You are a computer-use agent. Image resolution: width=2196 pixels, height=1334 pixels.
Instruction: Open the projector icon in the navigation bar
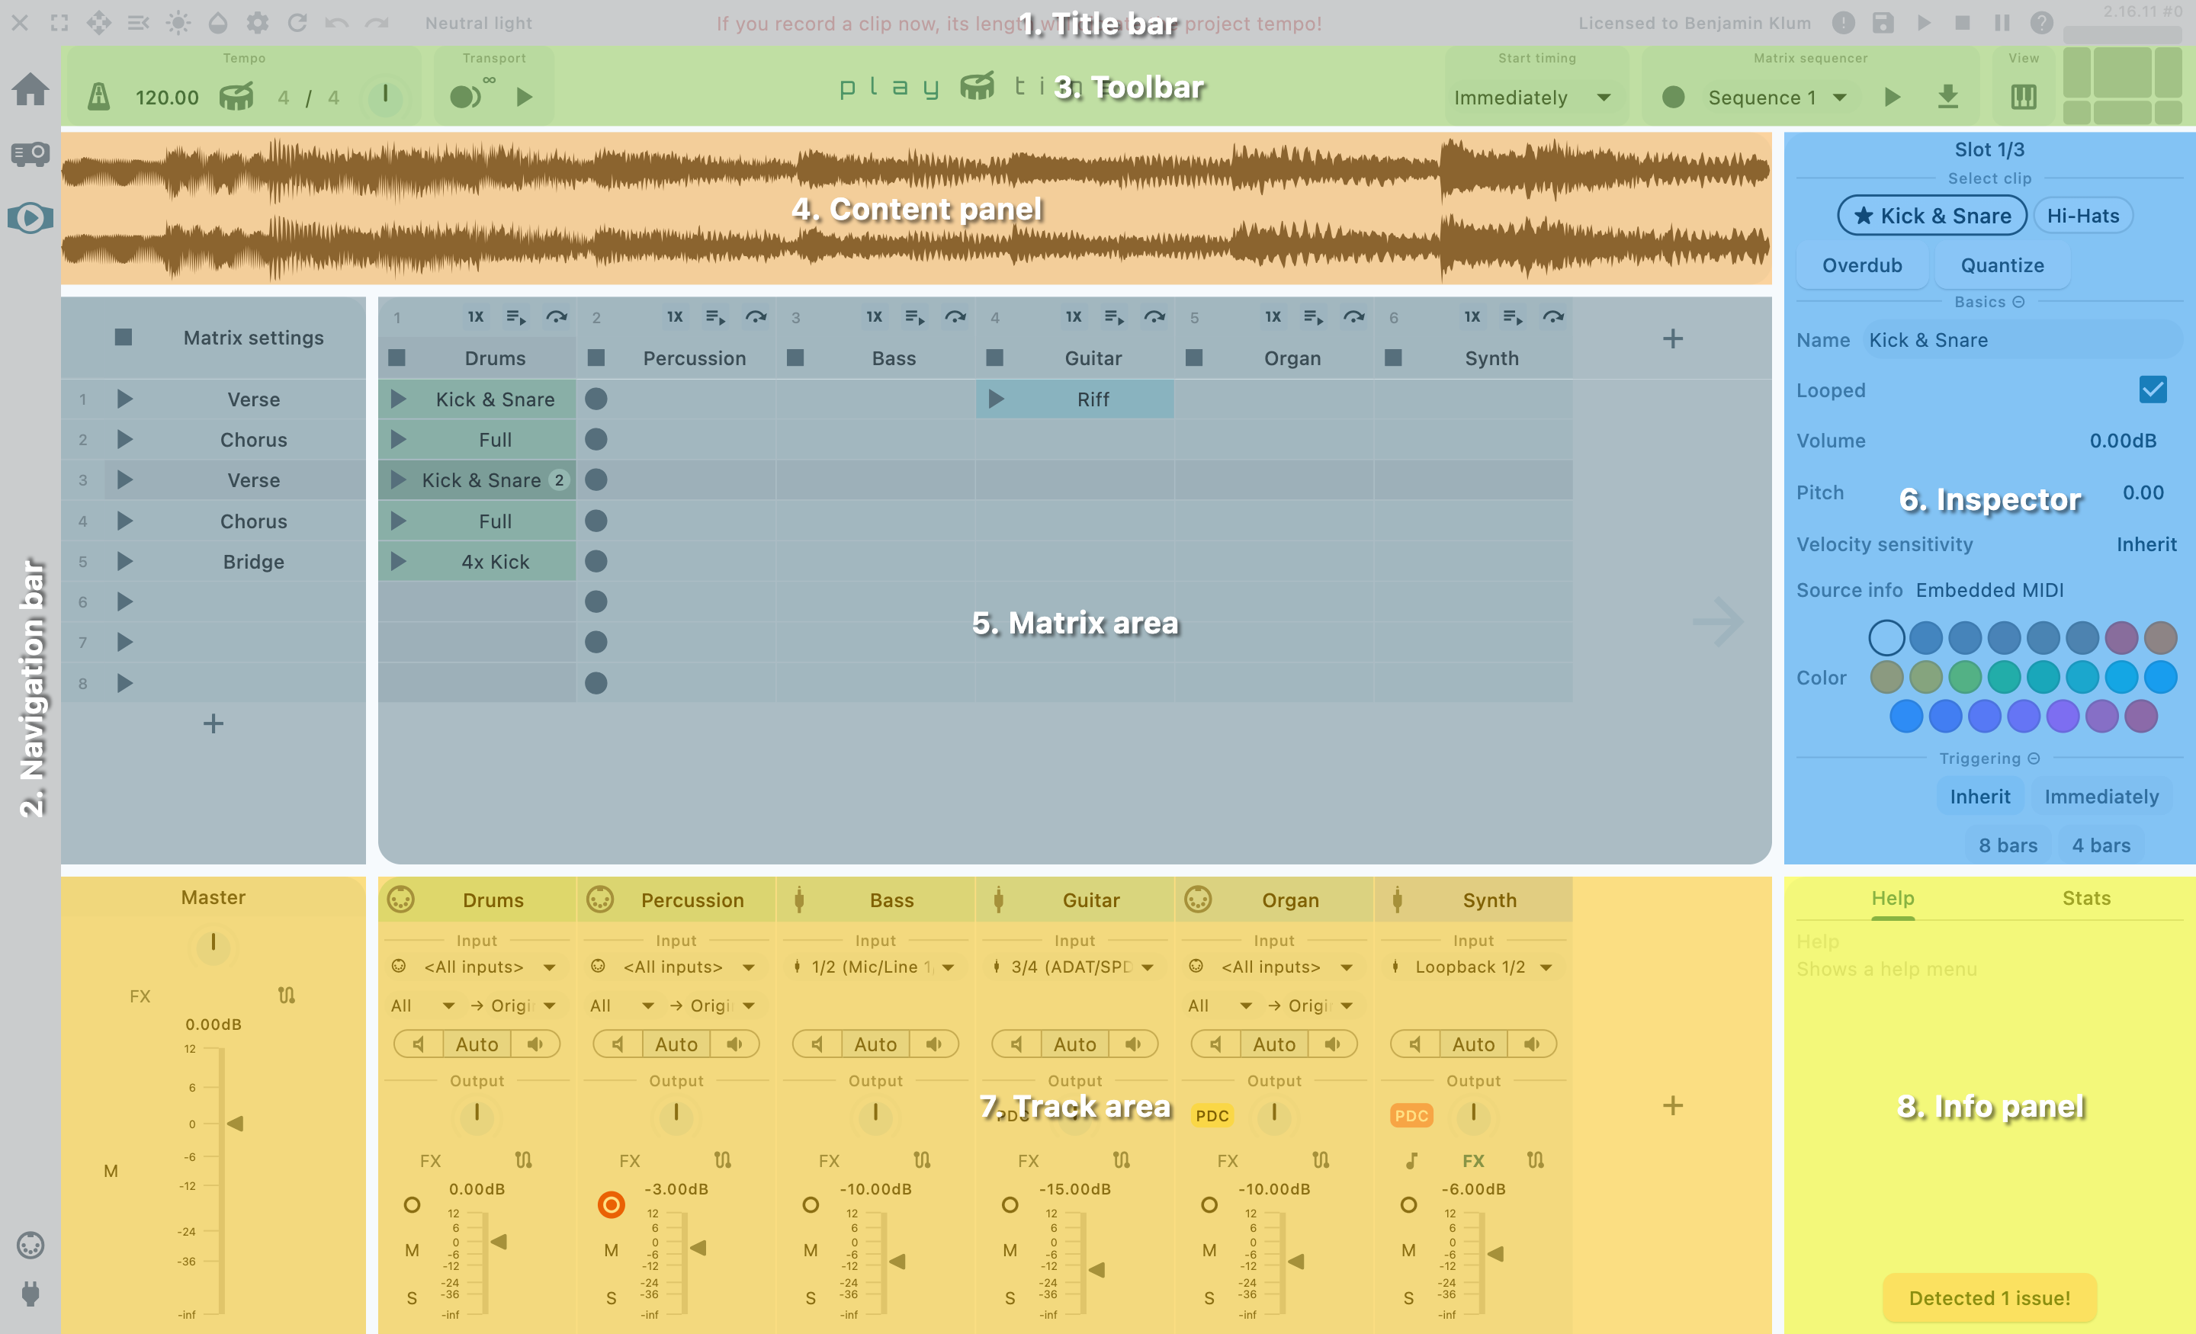pos(30,153)
